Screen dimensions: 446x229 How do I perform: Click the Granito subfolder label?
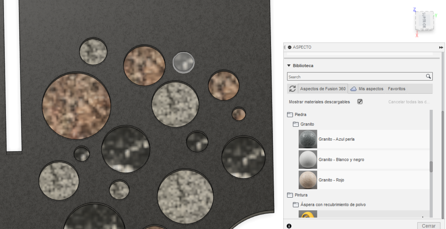tap(307, 124)
